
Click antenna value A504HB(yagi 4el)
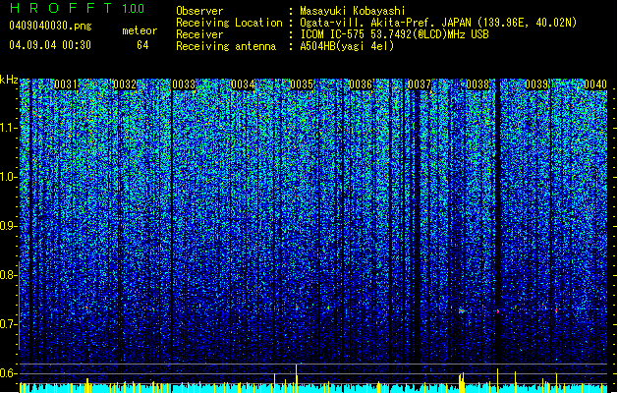(347, 46)
